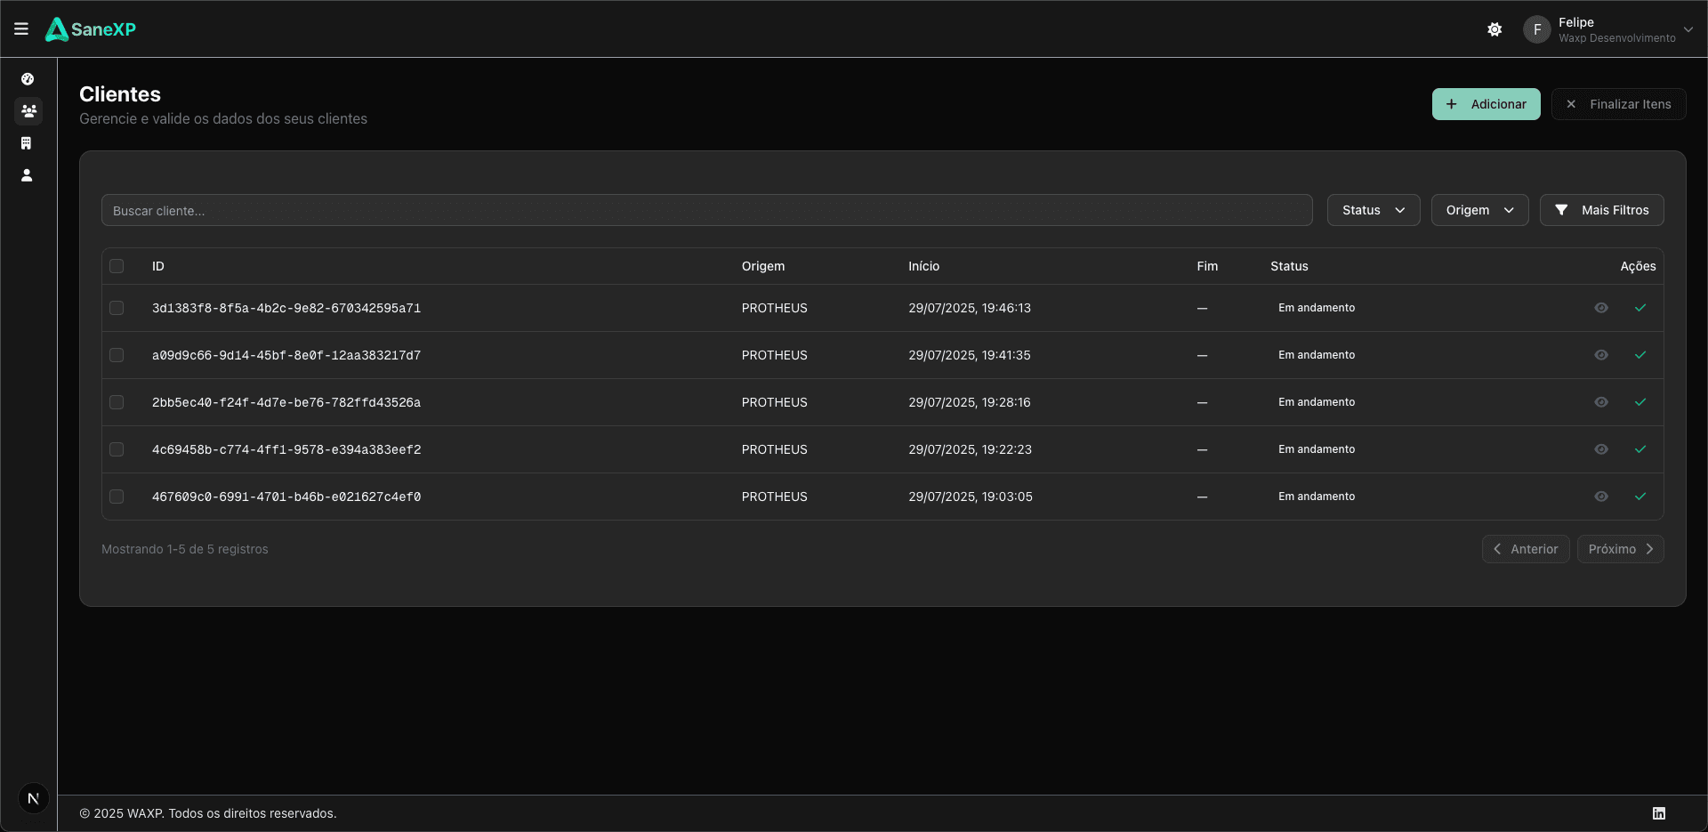The width and height of the screenshot is (1708, 832).
Task: Select checkbox for row 4c69458b
Action: (x=117, y=449)
